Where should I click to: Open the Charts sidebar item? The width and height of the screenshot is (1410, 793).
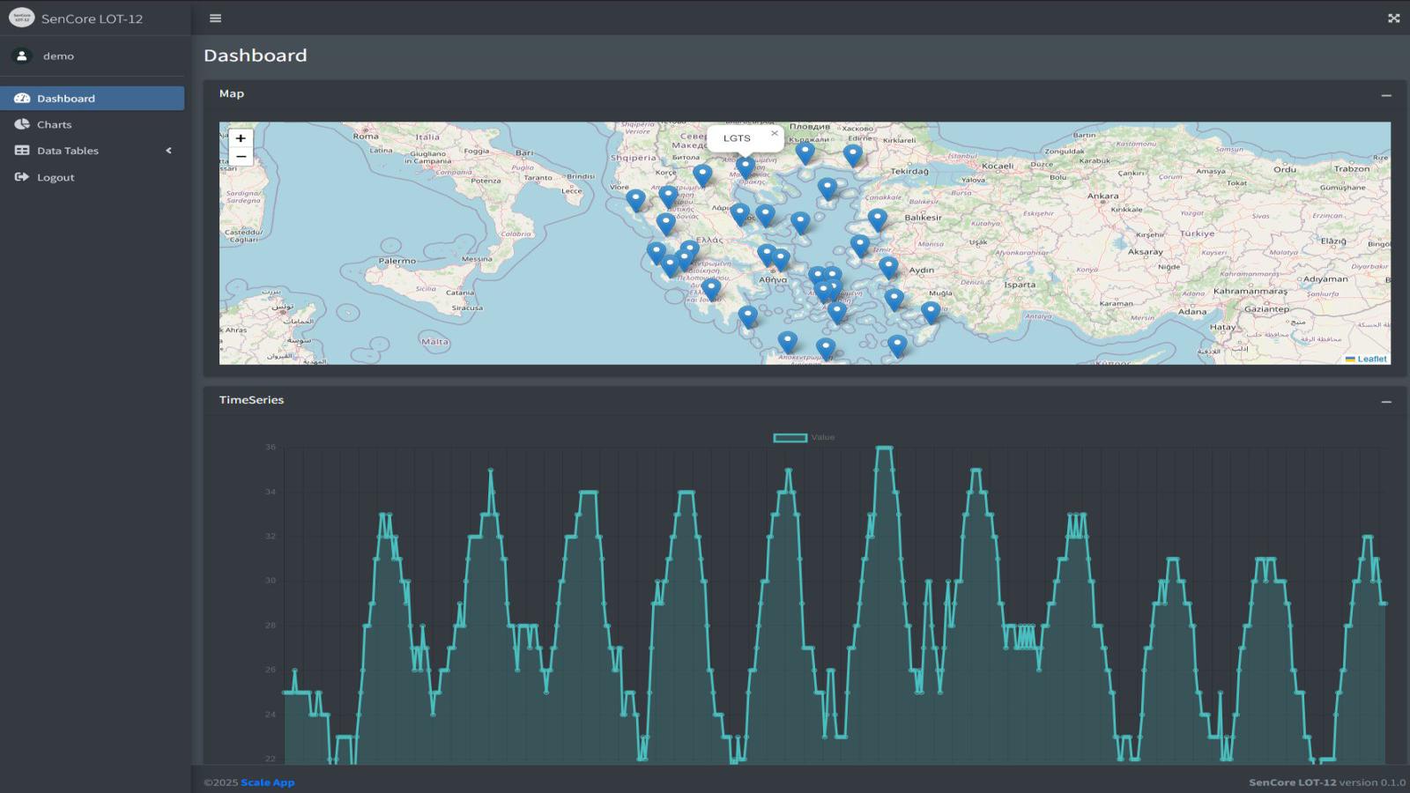55,125
